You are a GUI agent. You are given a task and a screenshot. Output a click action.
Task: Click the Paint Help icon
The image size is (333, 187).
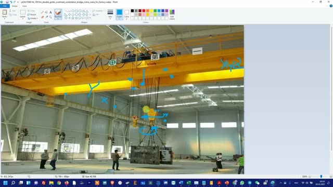pos(331,6)
